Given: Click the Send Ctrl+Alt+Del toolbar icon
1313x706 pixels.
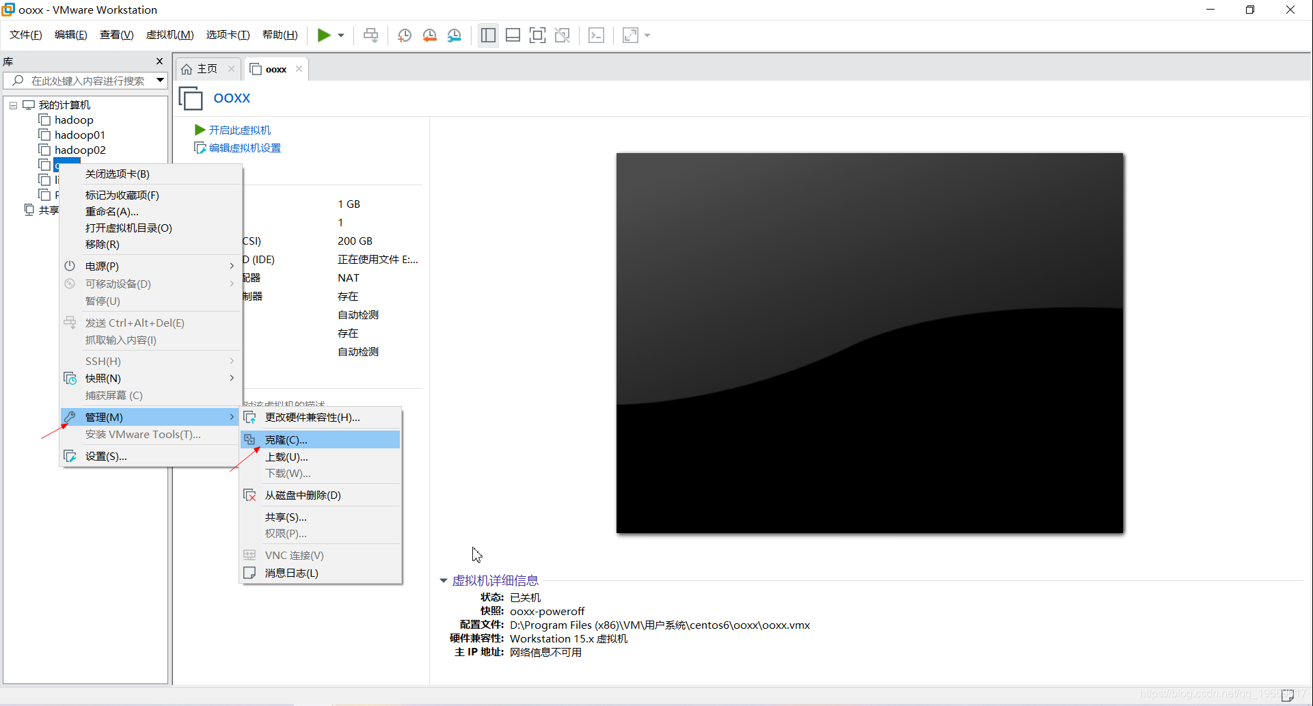Looking at the screenshot, I should coord(370,35).
